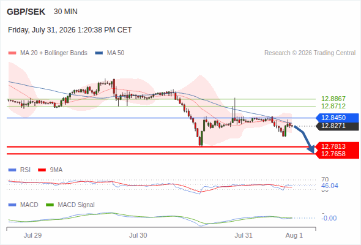
Task: Click the MA 50 legend label
Action: click(x=116, y=53)
